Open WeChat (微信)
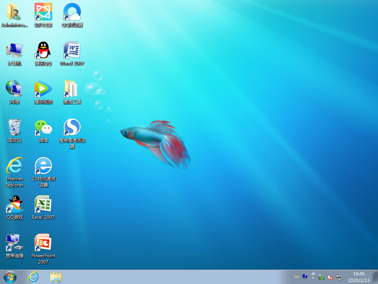 click(x=43, y=128)
